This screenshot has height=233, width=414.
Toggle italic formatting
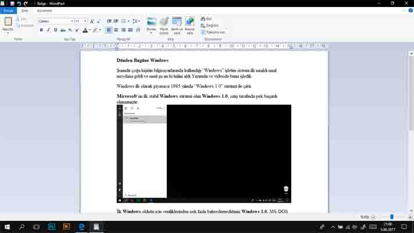48,30
